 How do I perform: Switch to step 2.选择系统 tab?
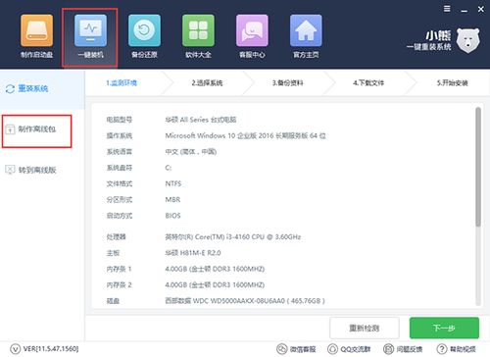(207, 83)
